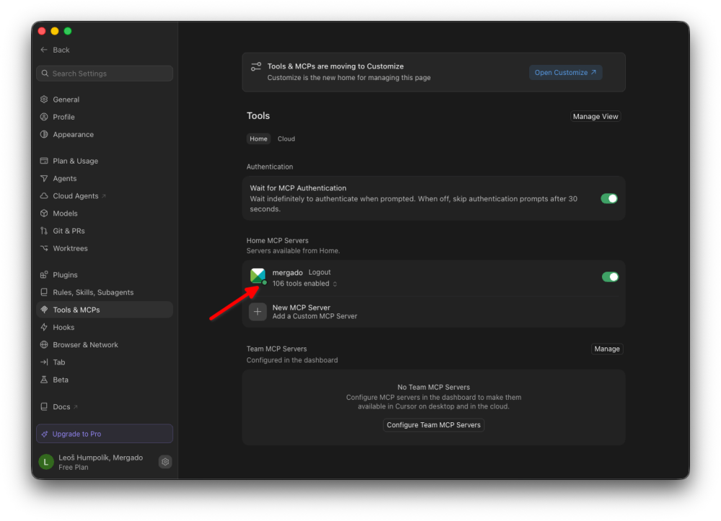Open Browser & Network settings
This screenshot has width=721, height=521.
[x=105, y=344]
